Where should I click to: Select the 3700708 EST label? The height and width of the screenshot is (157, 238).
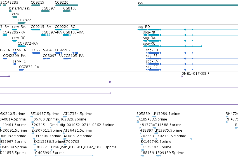(x=71, y=142)
